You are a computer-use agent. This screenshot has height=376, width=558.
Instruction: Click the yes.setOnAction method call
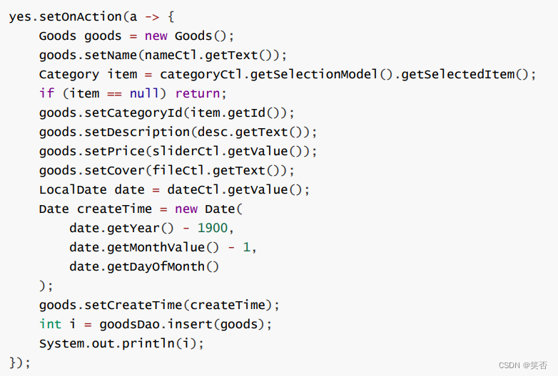[x=66, y=17]
